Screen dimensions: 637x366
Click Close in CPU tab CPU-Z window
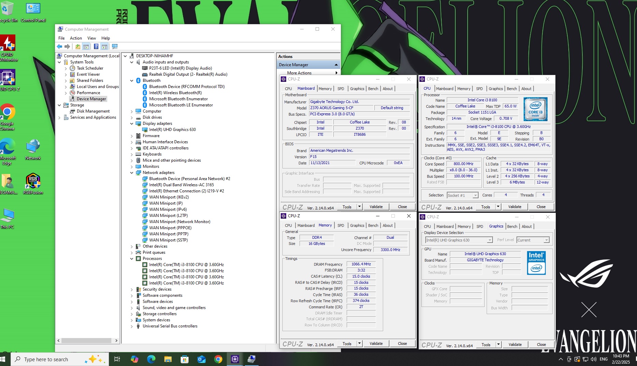(x=541, y=207)
